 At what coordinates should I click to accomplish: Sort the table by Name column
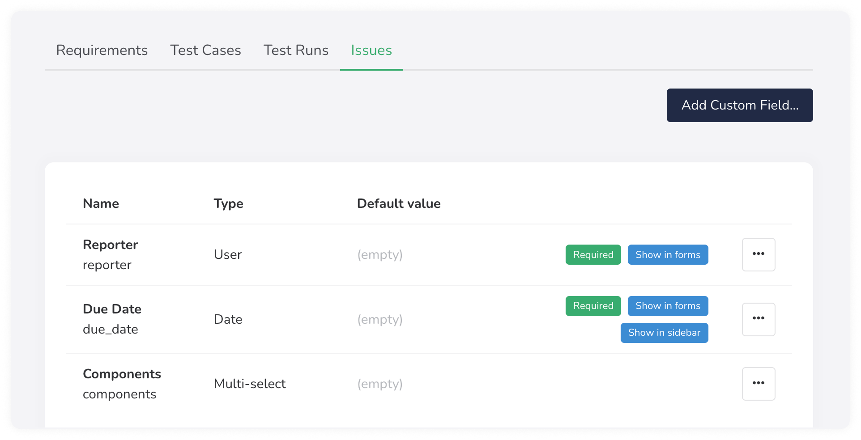(101, 203)
